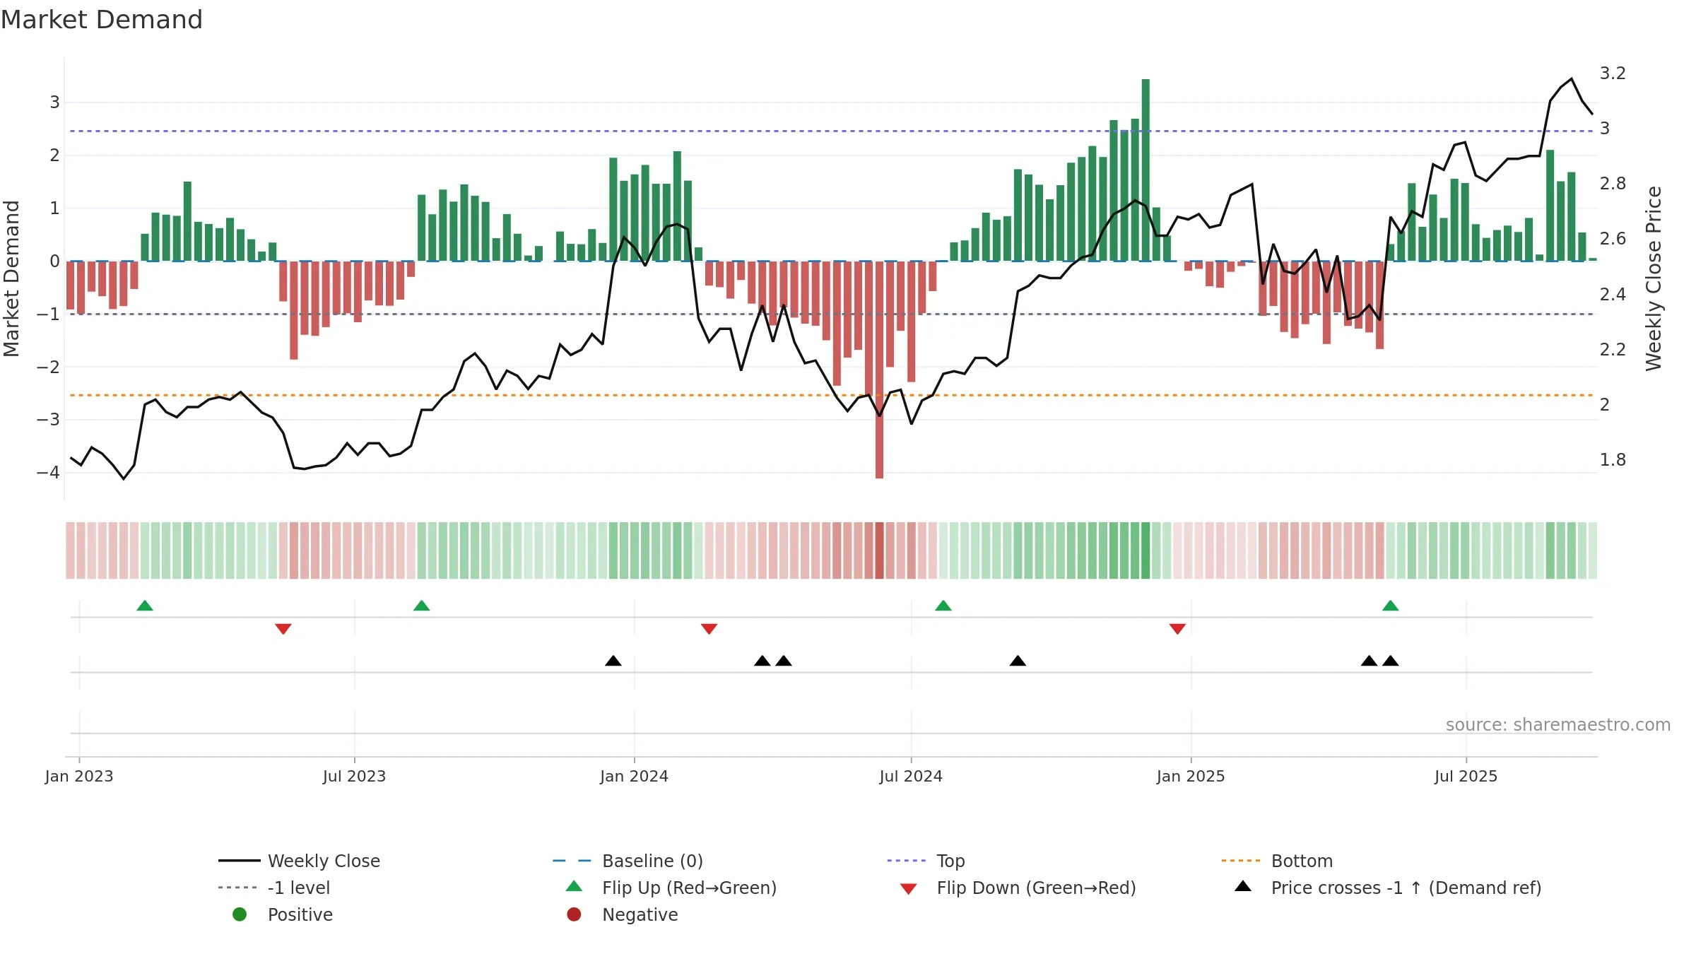Click the red Negative circle legend icon

pyautogui.click(x=574, y=914)
